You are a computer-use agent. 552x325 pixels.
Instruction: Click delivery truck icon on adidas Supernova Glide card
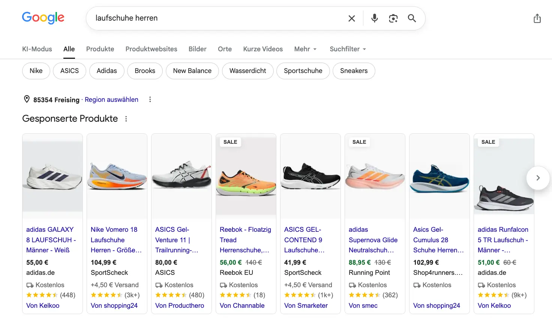point(352,285)
